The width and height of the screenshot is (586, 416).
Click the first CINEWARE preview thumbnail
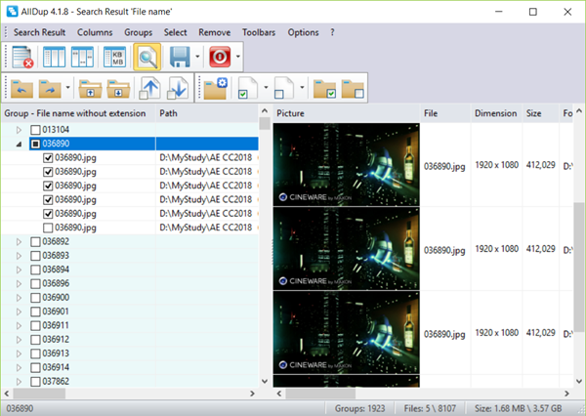347,164
